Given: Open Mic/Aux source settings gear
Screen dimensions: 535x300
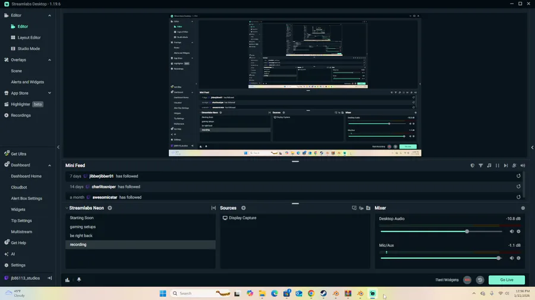Looking at the screenshot, I should (518, 258).
